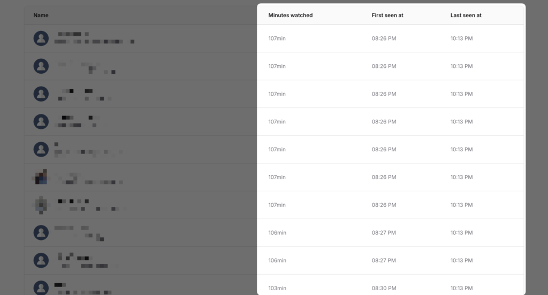The height and width of the screenshot is (295, 548).
Task: Click the 08:30 PM first seen cell
Action: (384, 288)
